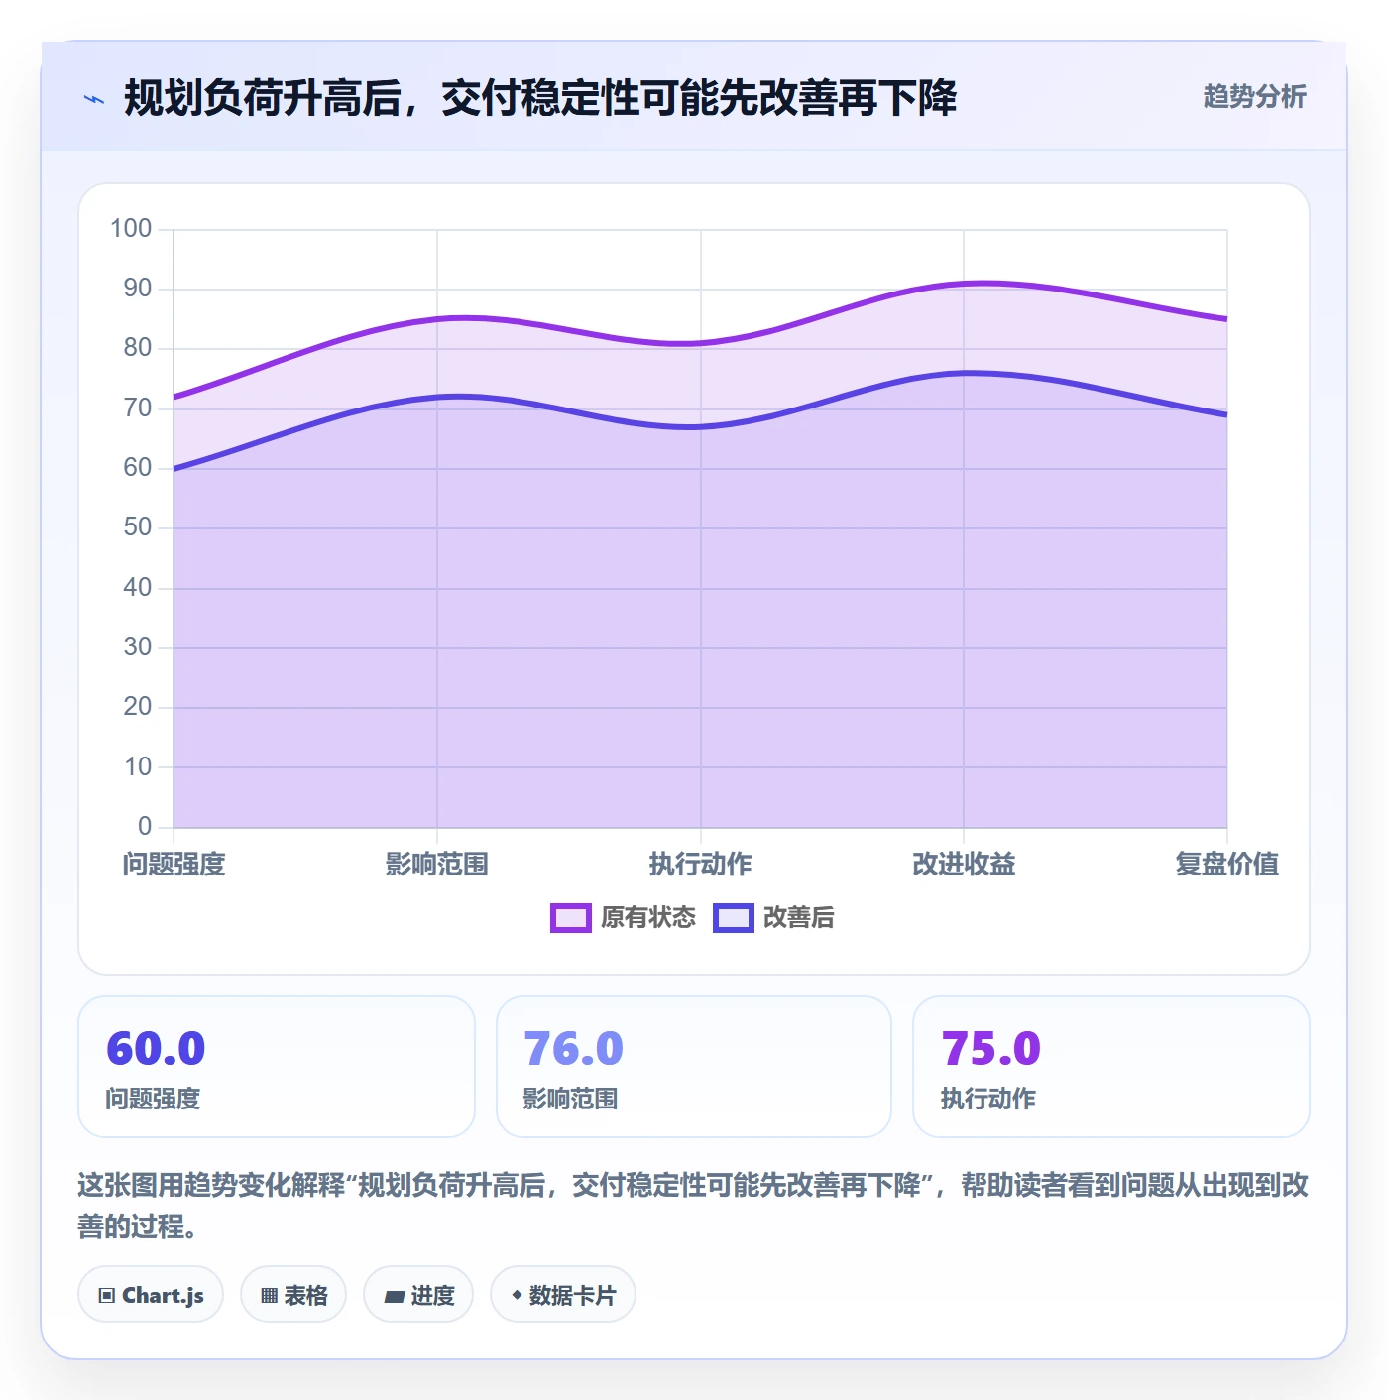Click the 50 y-axis tick label
1388x1400 pixels.
pyautogui.click(x=138, y=527)
